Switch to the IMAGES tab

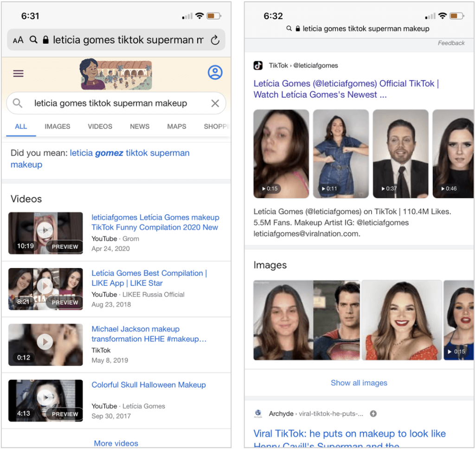point(57,126)
